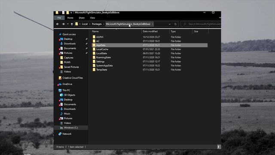Screen dimensions: 275x155
Task: Switch to the View ribbon tab
Action: point(92,18)
